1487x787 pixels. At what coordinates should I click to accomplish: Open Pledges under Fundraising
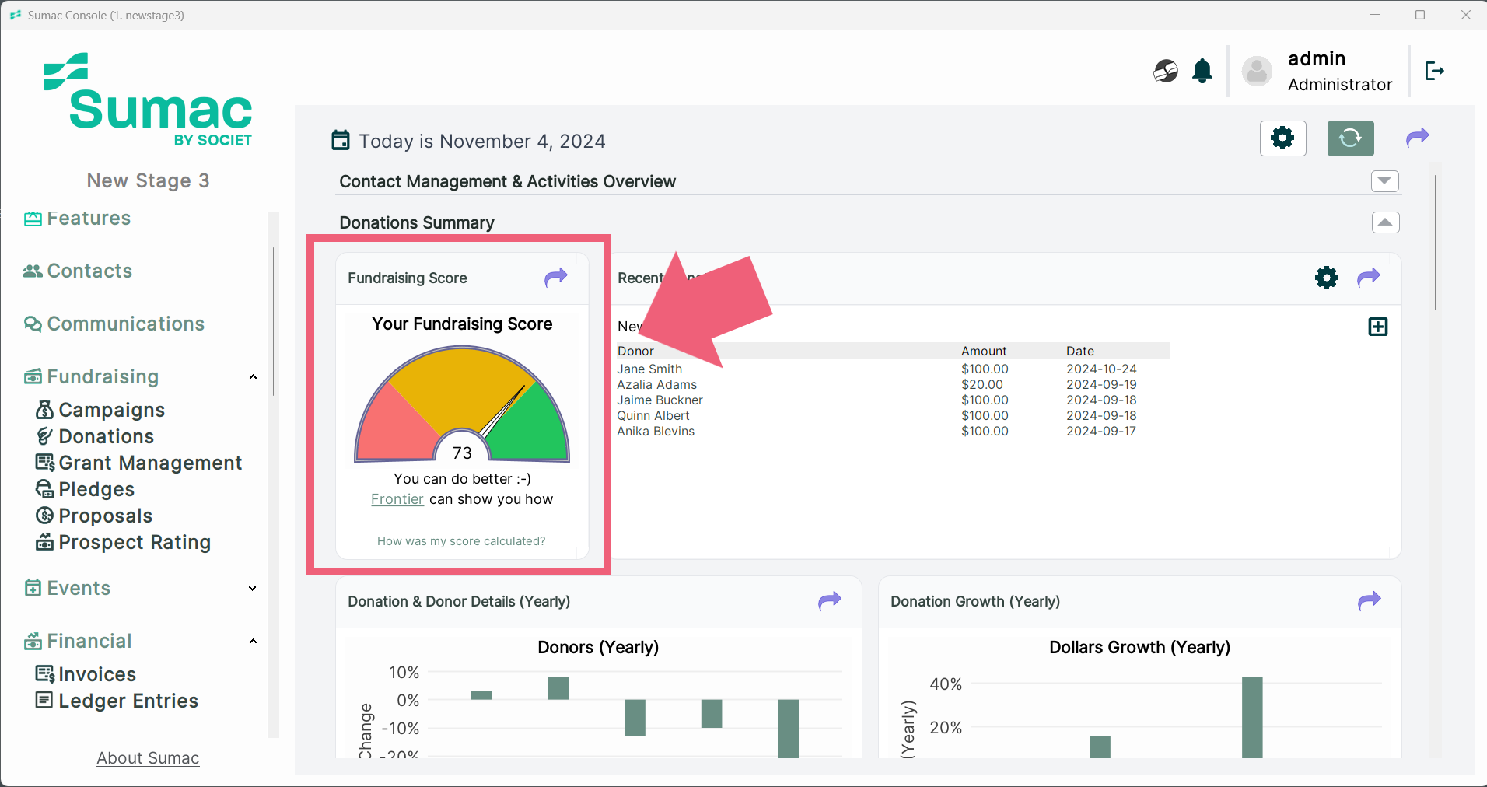coord(86,489)
